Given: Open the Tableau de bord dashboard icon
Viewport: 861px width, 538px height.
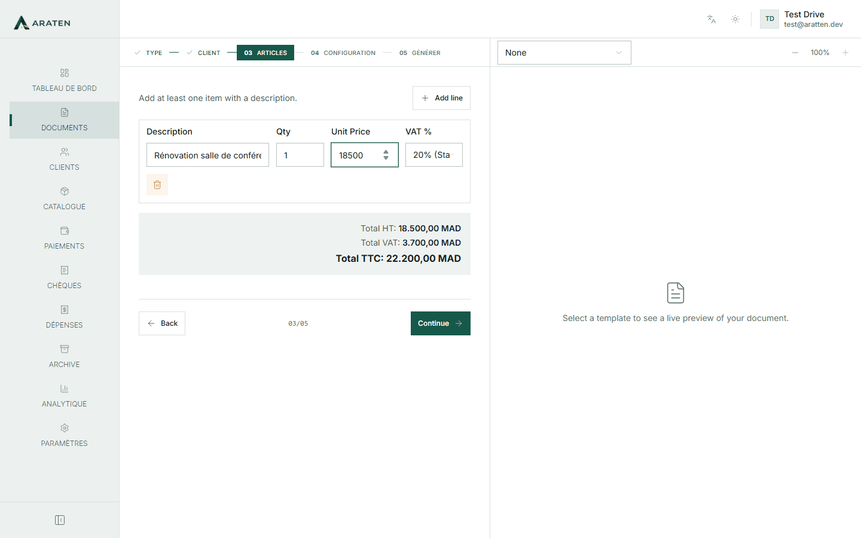Looking at the screenshot, I should tap(65, 73).
